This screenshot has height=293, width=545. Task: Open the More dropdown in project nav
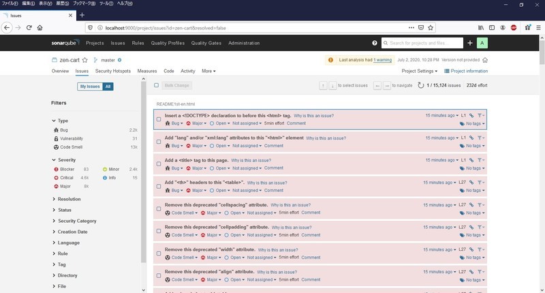(x=208, y=71)
